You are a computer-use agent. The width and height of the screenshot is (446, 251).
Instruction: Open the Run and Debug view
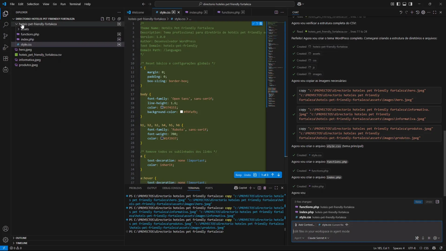coord(6,47)
